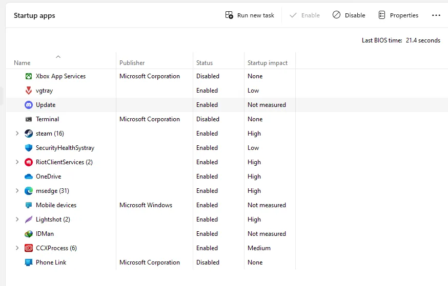Click the sort arrow above Name
Image resolution: width=448 pixels, height=286 pixels.
click(x=58, y=57)
